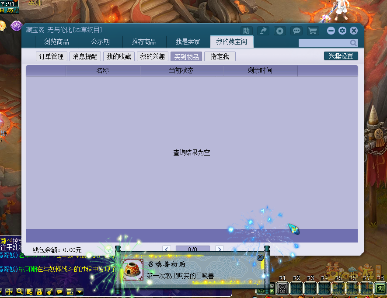Image resolution: width=387 pixels, height=298 pixels.
Task: Click the page-with-minus icon in chat toolbar
Action: coord(29,292)
